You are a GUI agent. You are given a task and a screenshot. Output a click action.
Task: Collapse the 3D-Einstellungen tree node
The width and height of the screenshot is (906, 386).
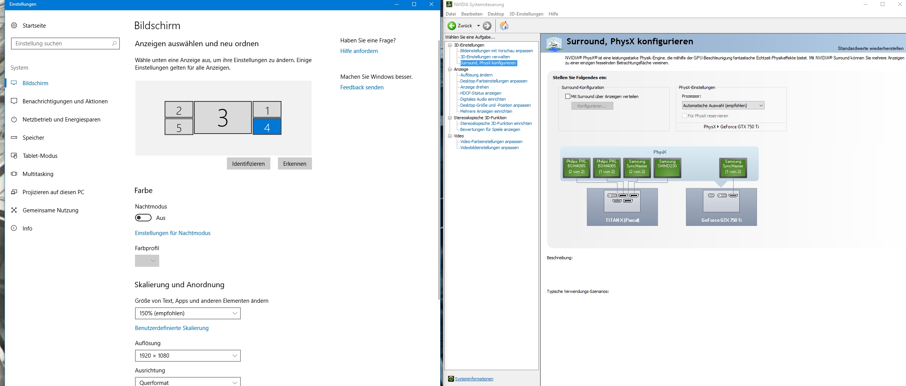pos(450,45)
